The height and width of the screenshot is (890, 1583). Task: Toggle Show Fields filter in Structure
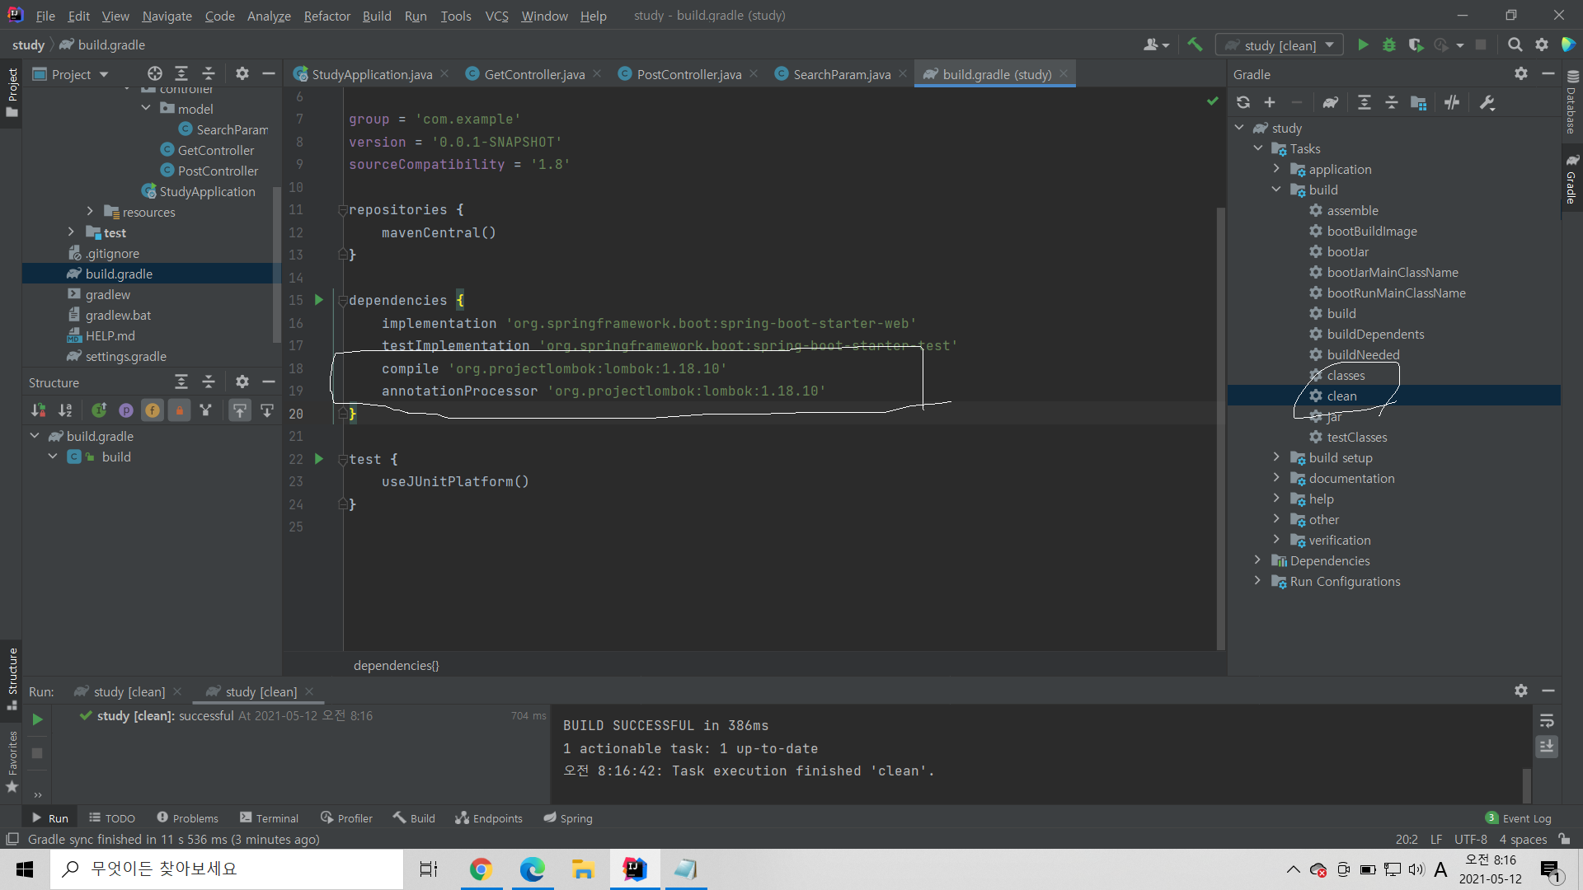pos(153,410)
